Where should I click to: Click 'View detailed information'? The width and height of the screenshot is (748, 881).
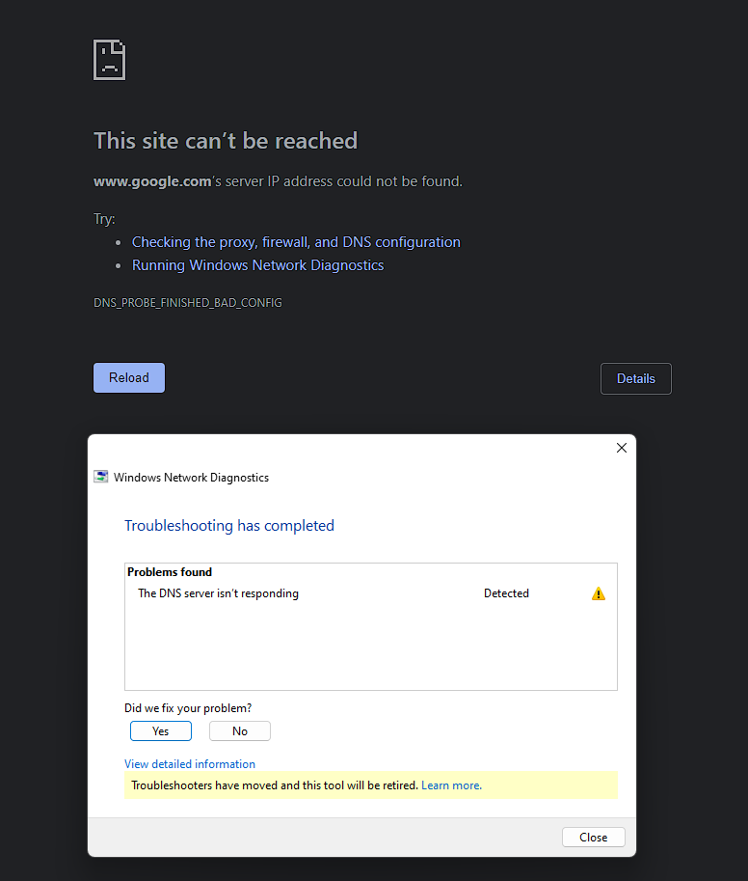click(189, 763)
